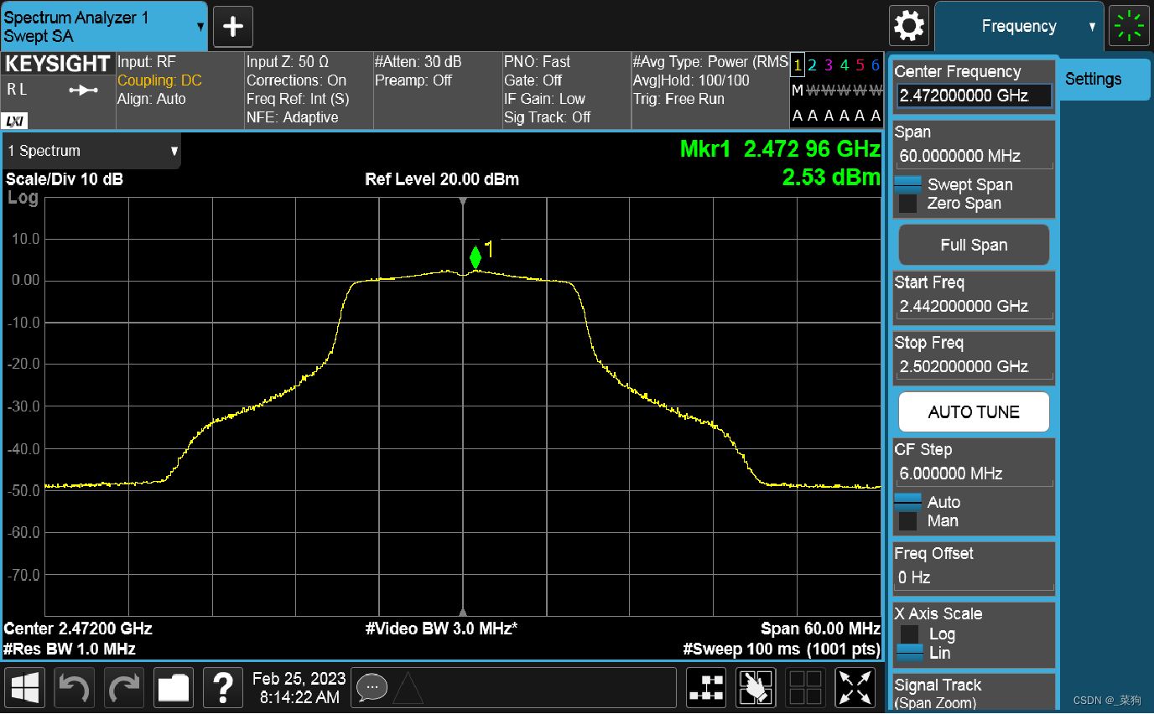
Task: Edit the Span value 60.0000000 MHz
Action: tap(975, 156)
